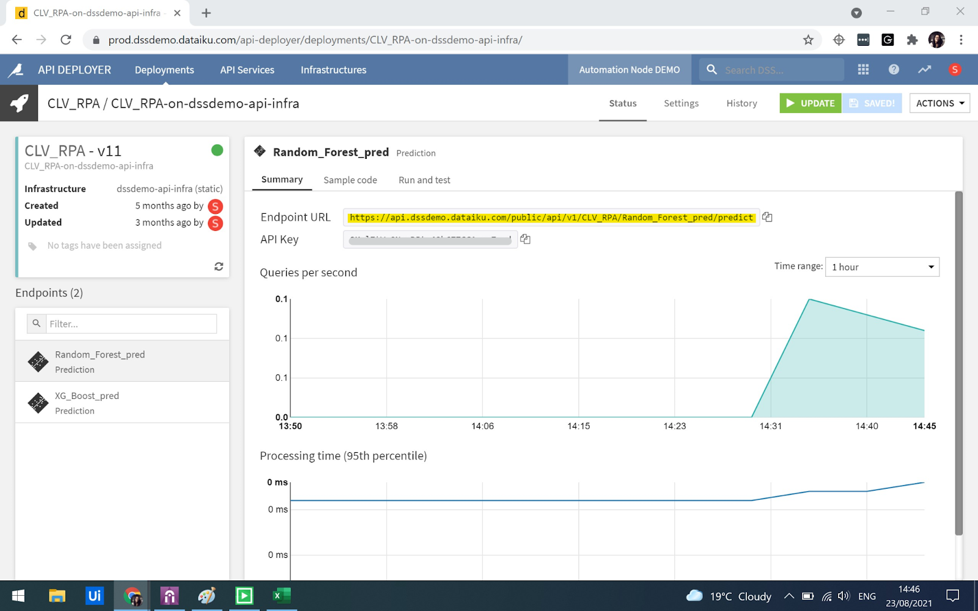
Task: Open the red user profile avatar
Action: 955,70
